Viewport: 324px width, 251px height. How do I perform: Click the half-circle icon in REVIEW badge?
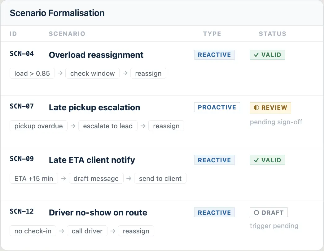point(256,108)
